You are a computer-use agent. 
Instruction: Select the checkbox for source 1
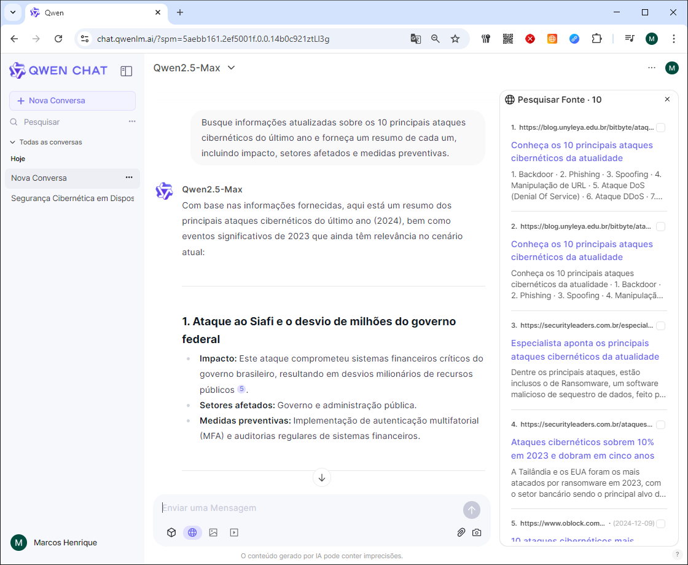point(661,127)
